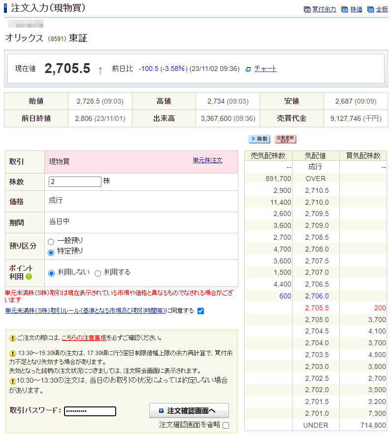Open the 単元株注文 link
The image size is (392, 436).
click(207, 160)
